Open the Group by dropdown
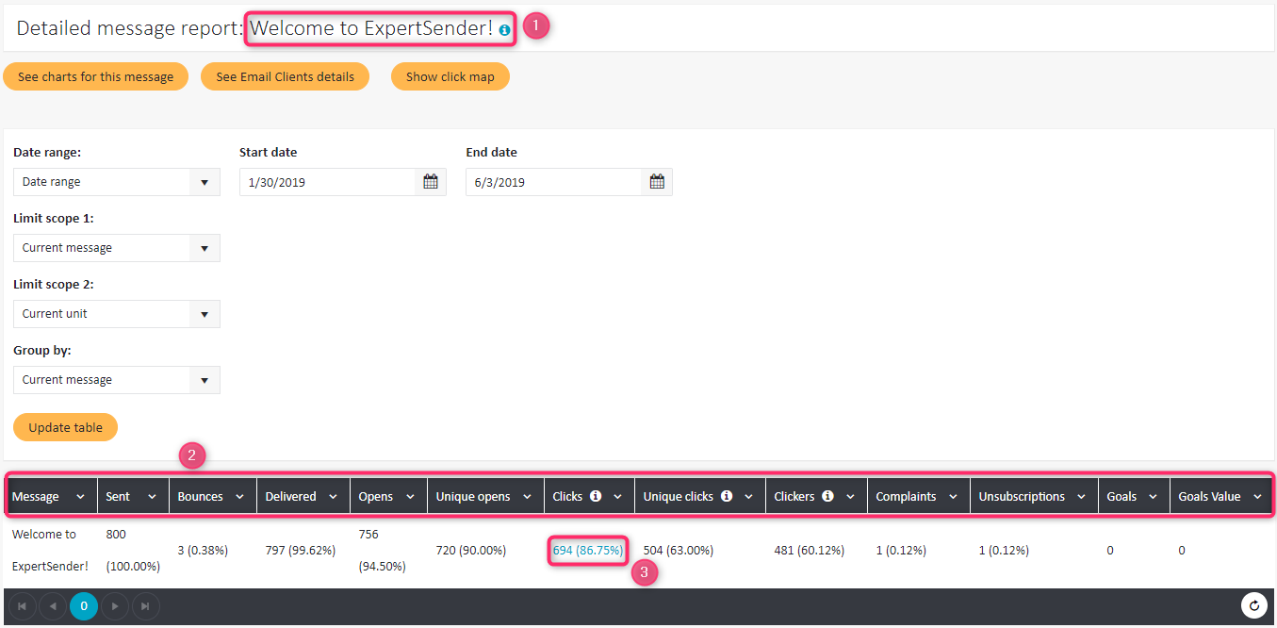 point(117,380)
